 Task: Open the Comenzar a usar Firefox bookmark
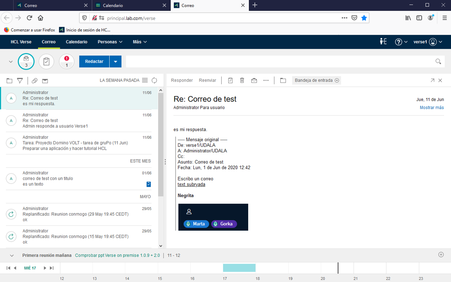point(29,30)
